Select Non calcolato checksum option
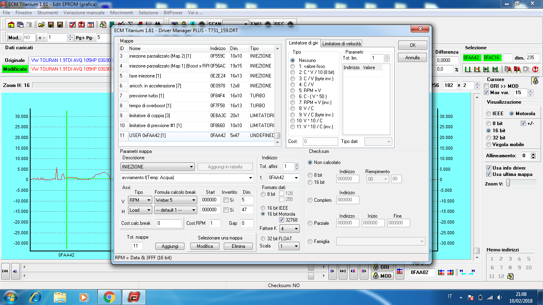543x305 pixels. (x=310, y=162)
